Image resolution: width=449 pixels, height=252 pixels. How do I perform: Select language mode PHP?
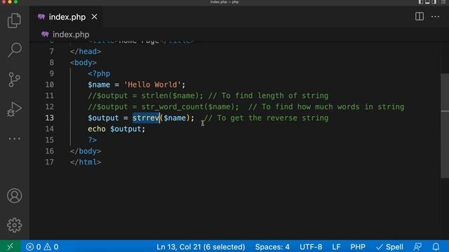(358, 247)
